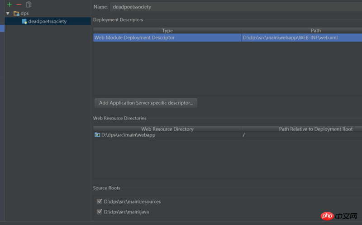
Task: Uncheck the src\main\java source root checkbox
Action: (100, 211)
